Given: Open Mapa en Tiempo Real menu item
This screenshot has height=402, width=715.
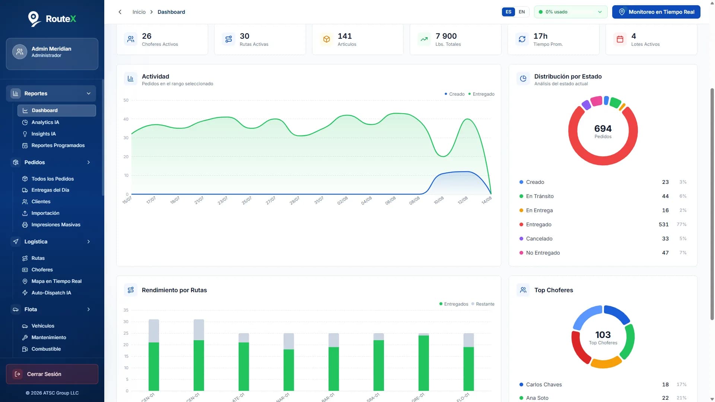Looking at the screenshot, I should 57,281.
